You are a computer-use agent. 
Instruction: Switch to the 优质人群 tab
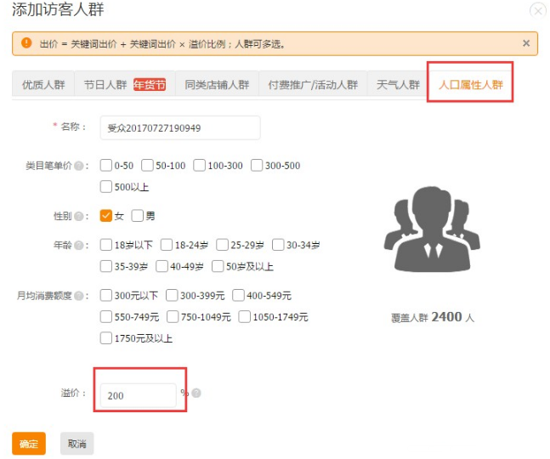(x=43, y=85)
